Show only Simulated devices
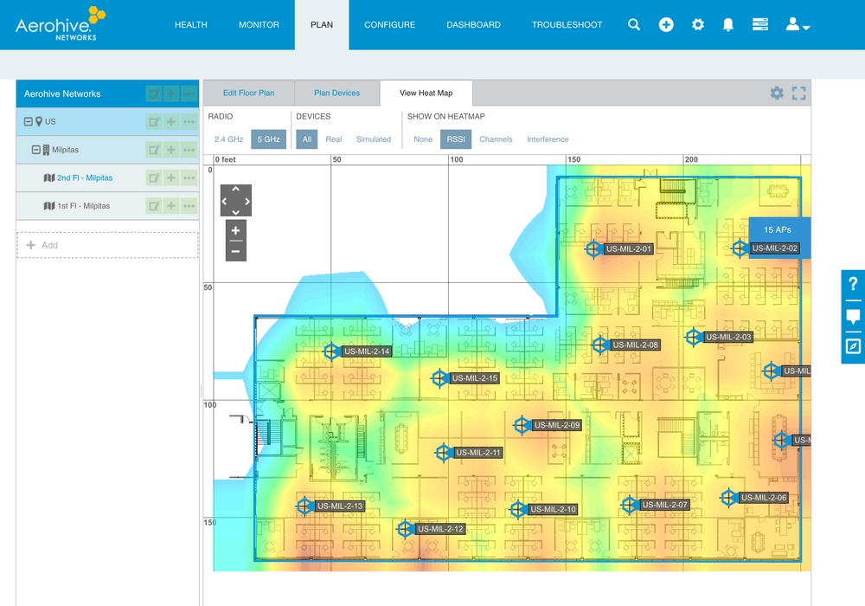The height and width of the screenshot is (606, 865). [x=374, y=139]
